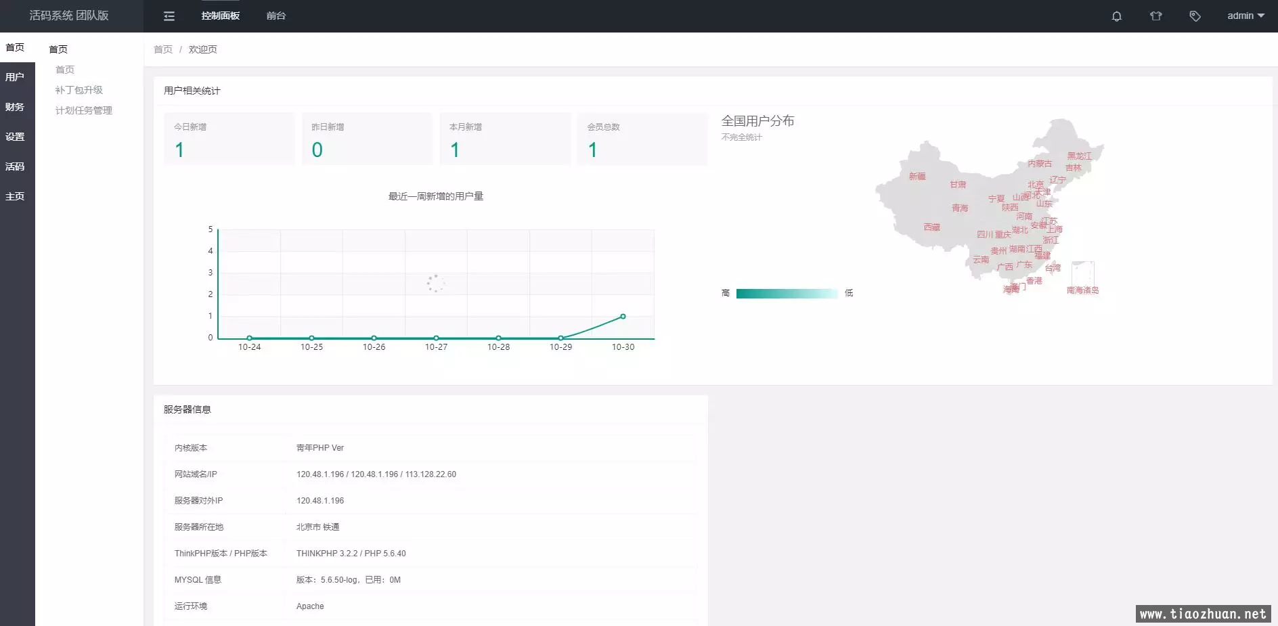1278x626 pixels.
Task: Open 补丁包升级 submenu item
Action: 79,90
